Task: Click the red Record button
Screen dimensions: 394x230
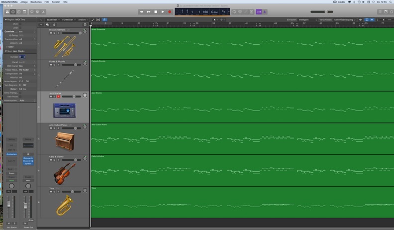Action: (170, 12)
